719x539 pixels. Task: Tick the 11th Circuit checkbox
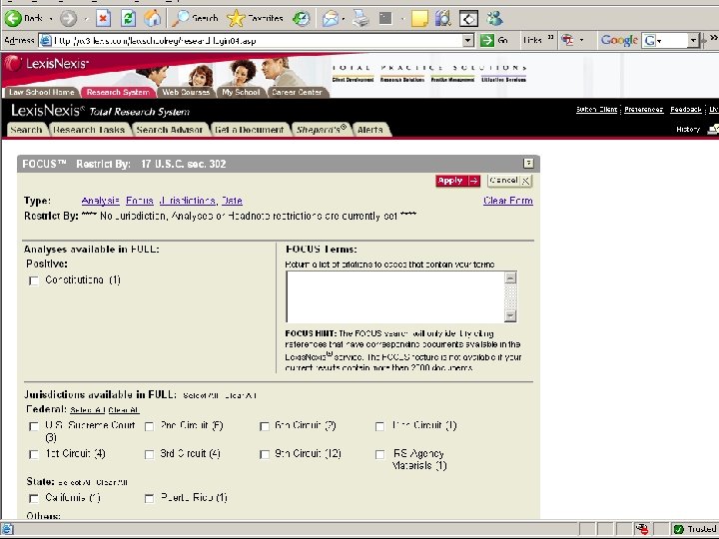pos(379,426)
